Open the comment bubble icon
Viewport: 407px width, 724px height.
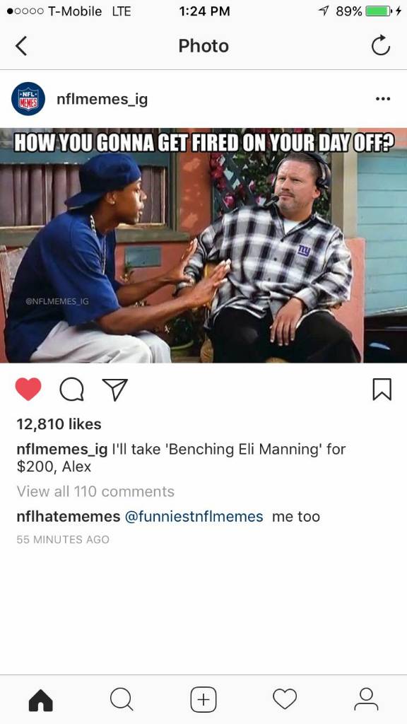[71, 390]
